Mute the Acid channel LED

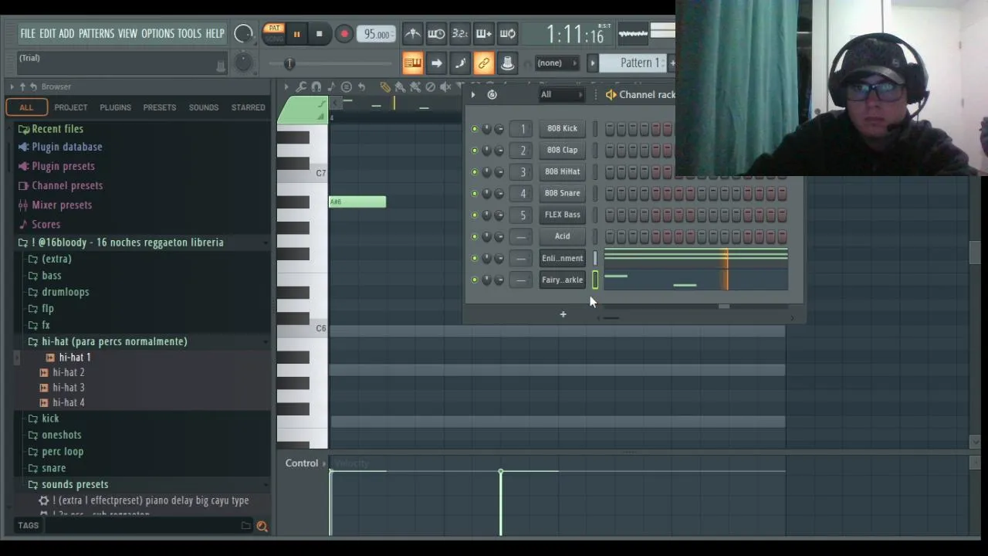[474, 236]
